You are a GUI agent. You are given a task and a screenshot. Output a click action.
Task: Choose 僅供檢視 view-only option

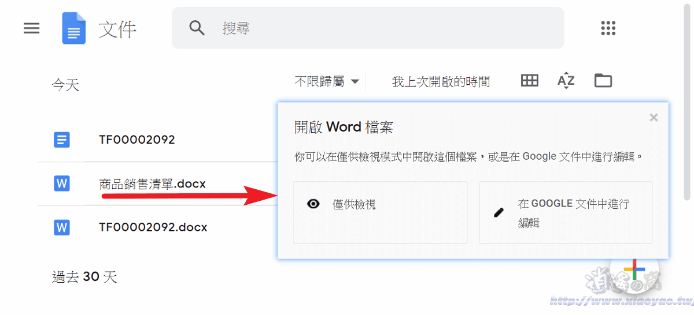(381, 212)
